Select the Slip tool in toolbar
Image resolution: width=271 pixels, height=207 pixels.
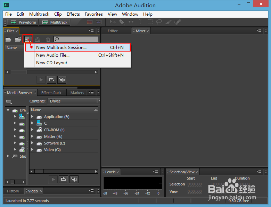click(131, 22)
